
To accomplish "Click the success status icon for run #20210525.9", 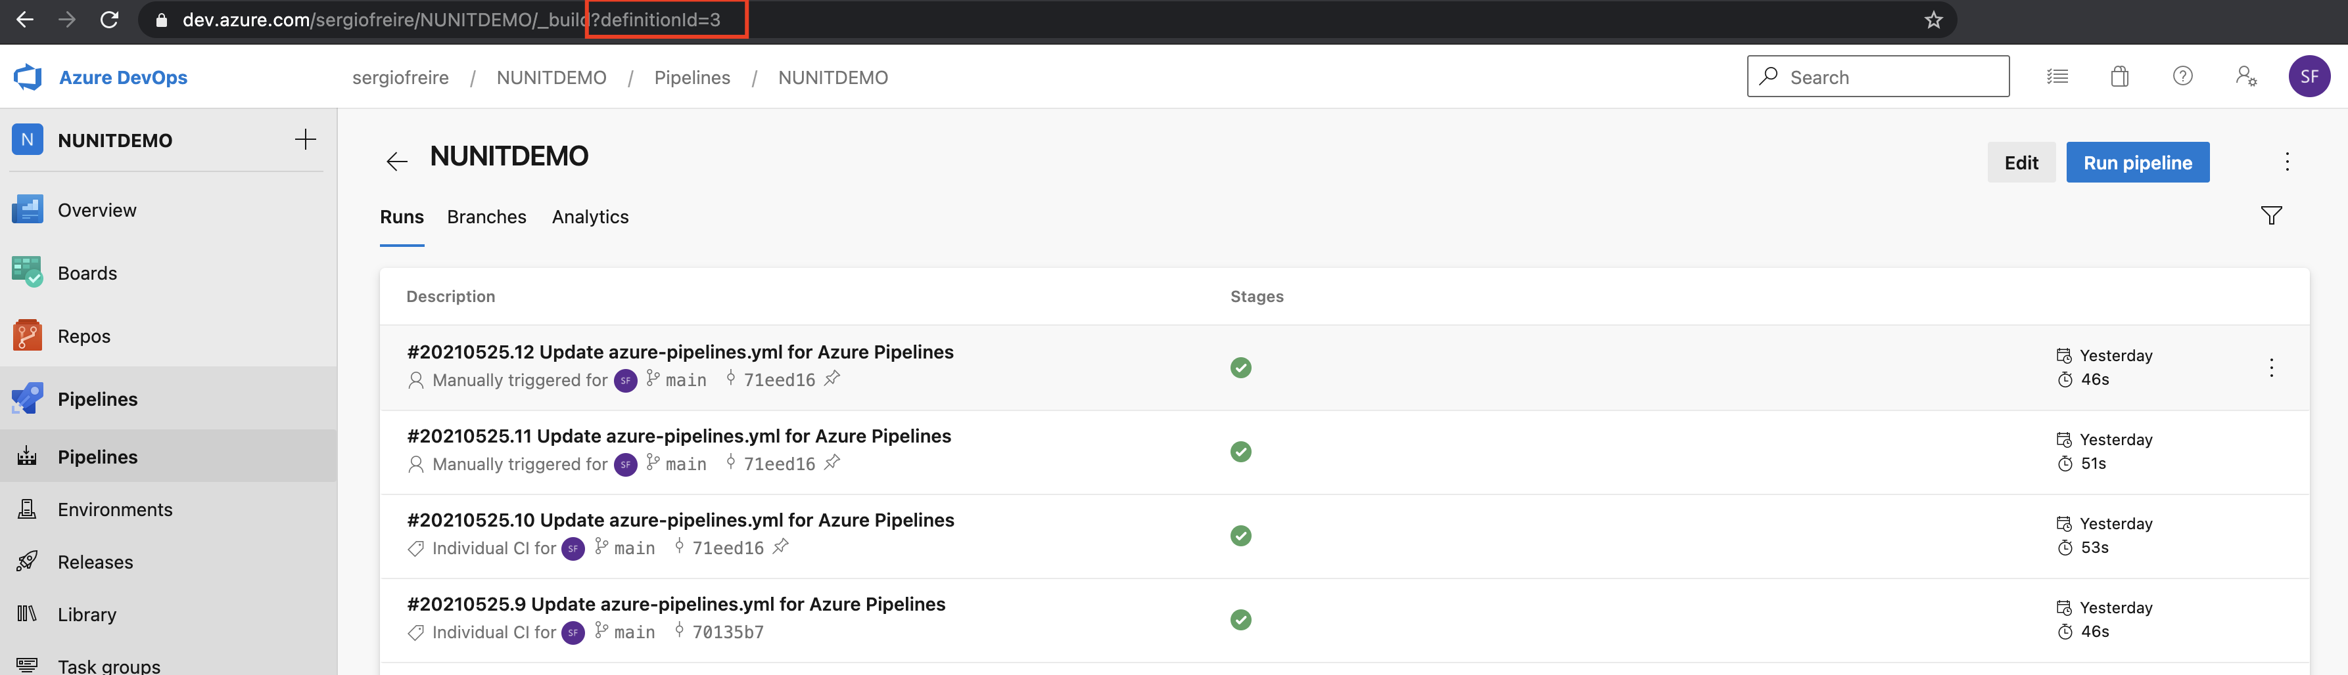I will 1240,621.
